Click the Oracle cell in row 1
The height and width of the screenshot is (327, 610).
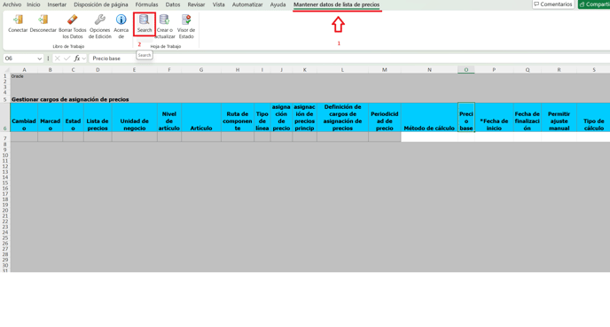tap(18, 76)
